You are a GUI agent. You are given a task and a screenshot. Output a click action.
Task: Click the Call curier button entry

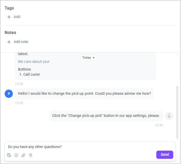pos(30,74)
